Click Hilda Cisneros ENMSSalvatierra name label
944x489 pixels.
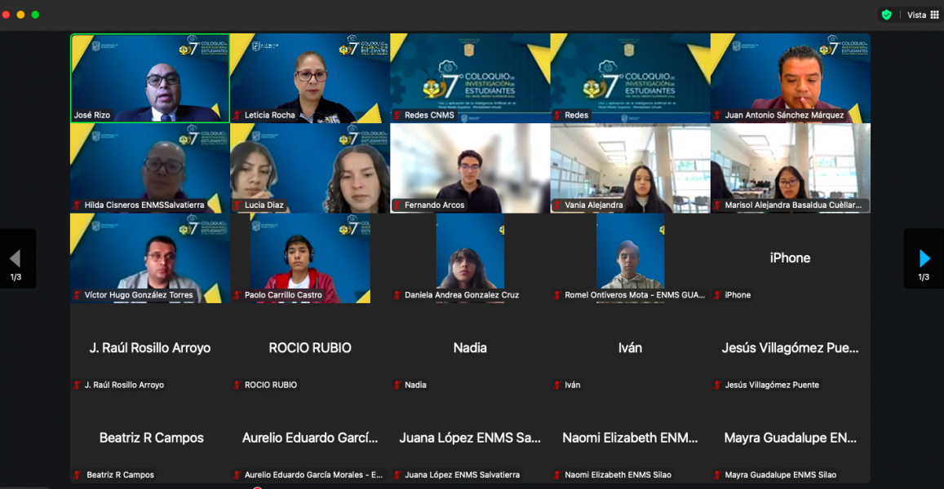(x=144, y=205)
